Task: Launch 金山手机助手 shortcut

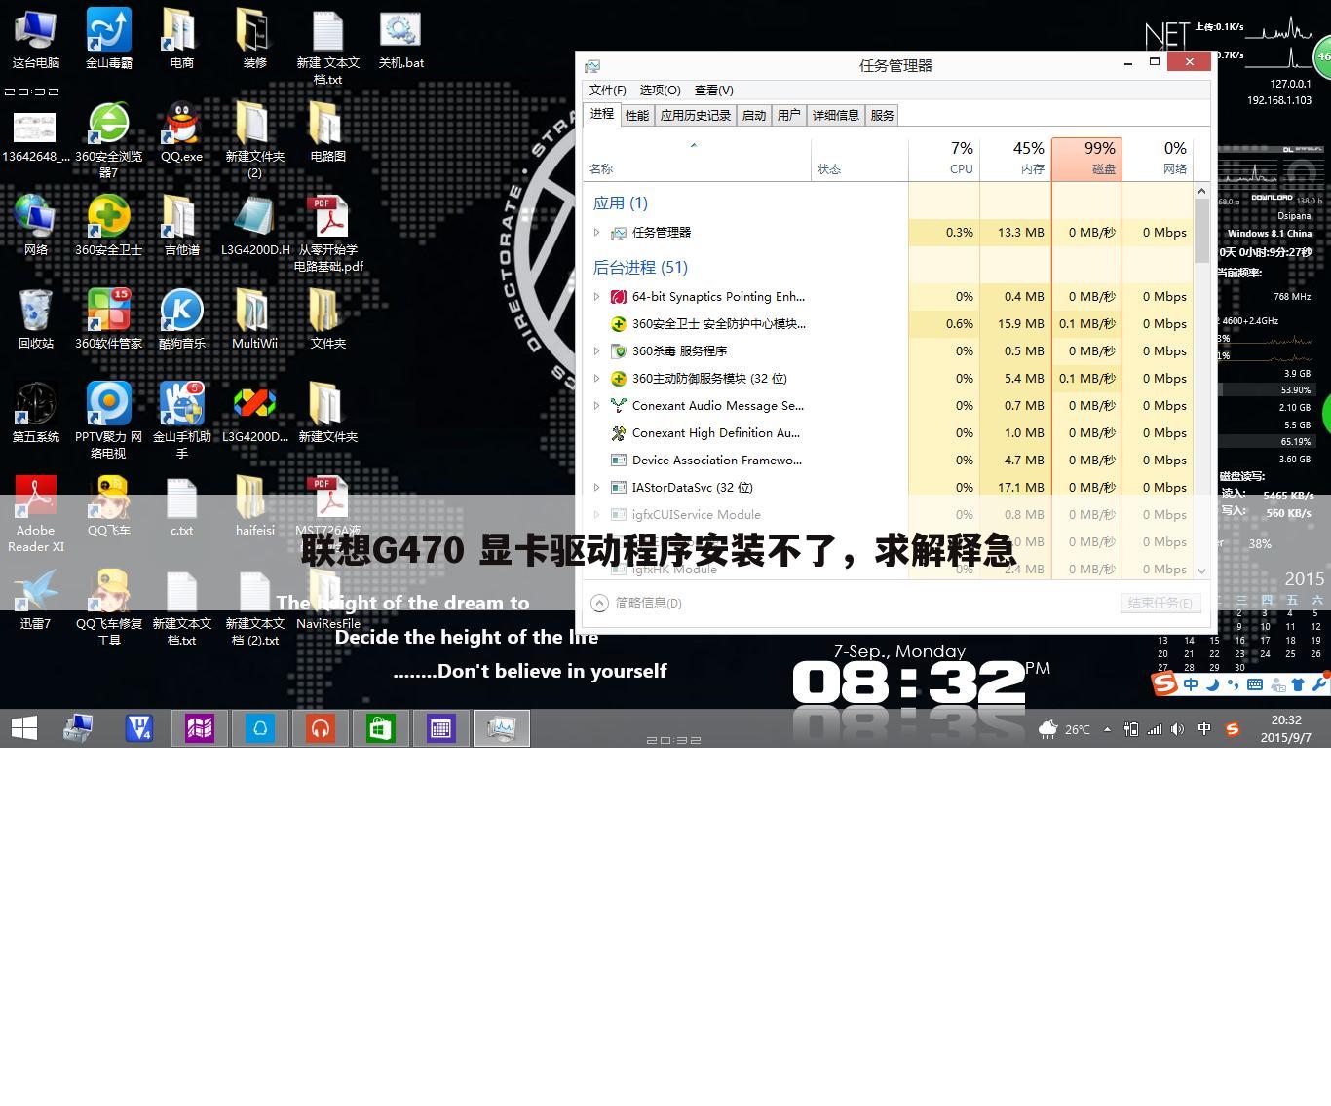Action: click(x=181, y=421)
